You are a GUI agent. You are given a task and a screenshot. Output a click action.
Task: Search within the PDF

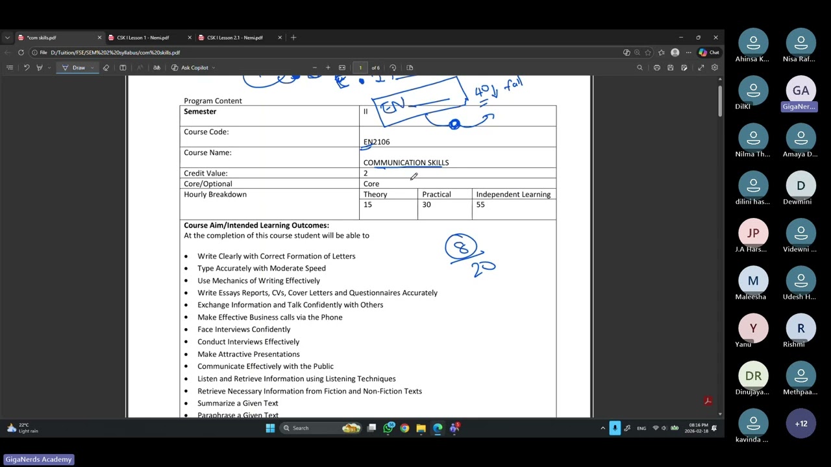pos(639,67)
